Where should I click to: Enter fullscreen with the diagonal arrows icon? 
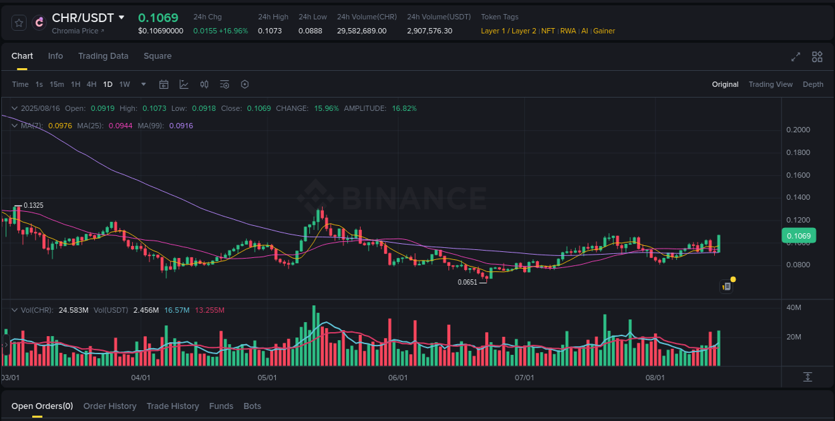point(796,57)
